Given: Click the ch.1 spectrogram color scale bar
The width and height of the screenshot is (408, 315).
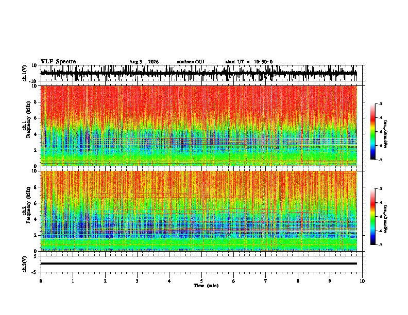Looking at the screenshot, I should coord(372,132).
